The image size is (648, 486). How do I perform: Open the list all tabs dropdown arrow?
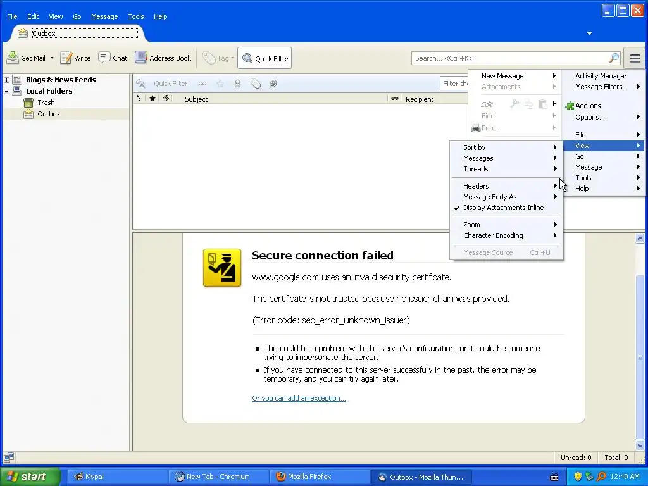click(x=589, y=34)
